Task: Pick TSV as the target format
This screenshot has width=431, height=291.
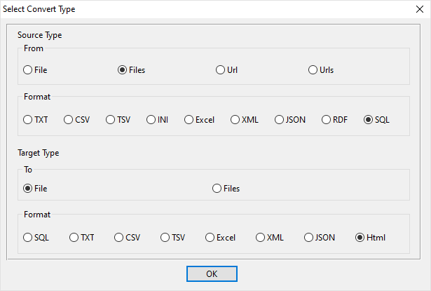Action: pyautogui.click(x=165, y=238)
